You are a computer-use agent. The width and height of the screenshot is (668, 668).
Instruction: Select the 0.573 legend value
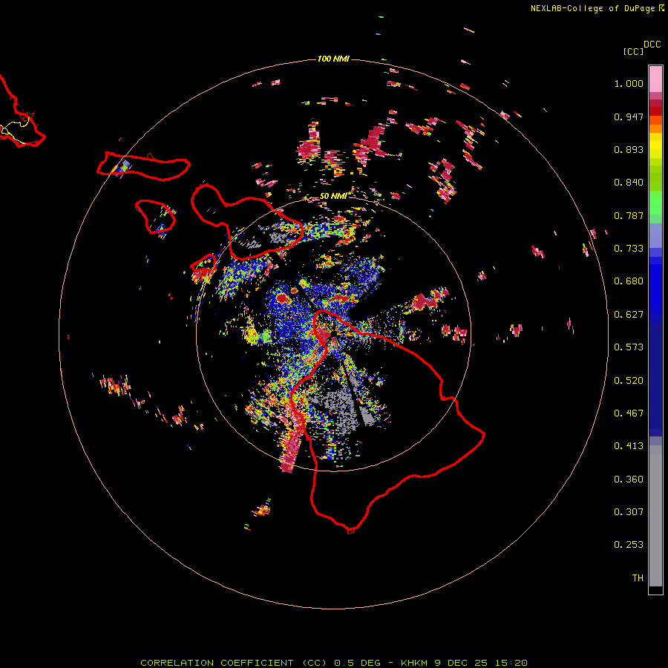pos(629,347)
